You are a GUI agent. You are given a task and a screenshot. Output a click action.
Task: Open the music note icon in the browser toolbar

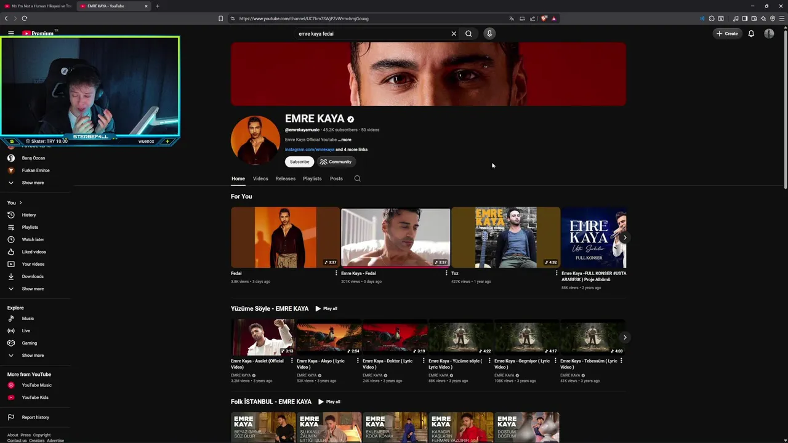click(736, 18)
